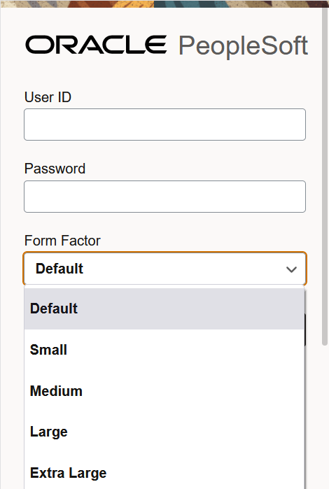Pick Extra Large form factor option
This screenshot has width=329, height=489.
pyautogui.click(x=164, y=473)
